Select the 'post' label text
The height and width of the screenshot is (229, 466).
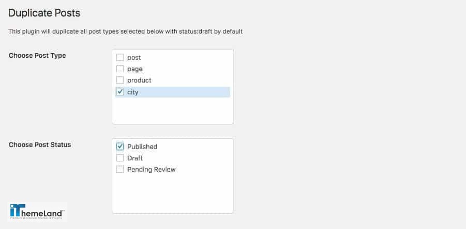coord(134,58)
